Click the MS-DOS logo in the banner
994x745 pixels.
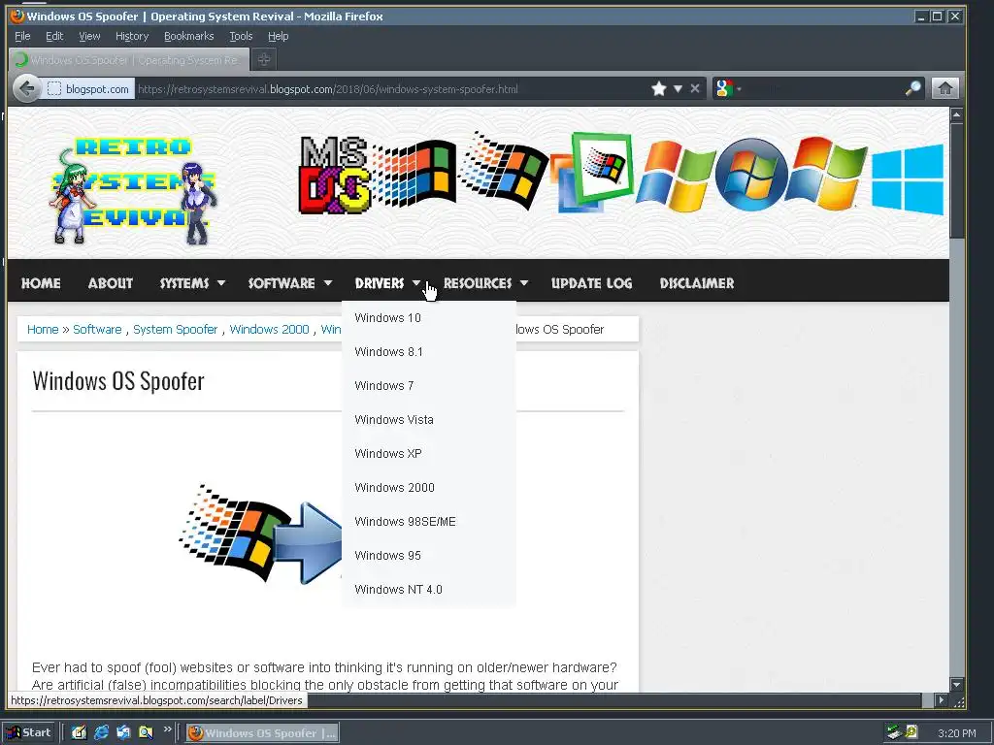point(334,175)
